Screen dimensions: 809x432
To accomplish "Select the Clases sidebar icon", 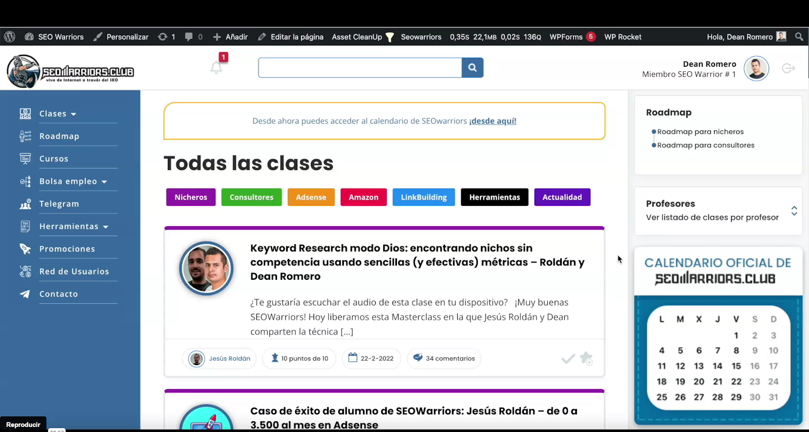I will 25,114.
